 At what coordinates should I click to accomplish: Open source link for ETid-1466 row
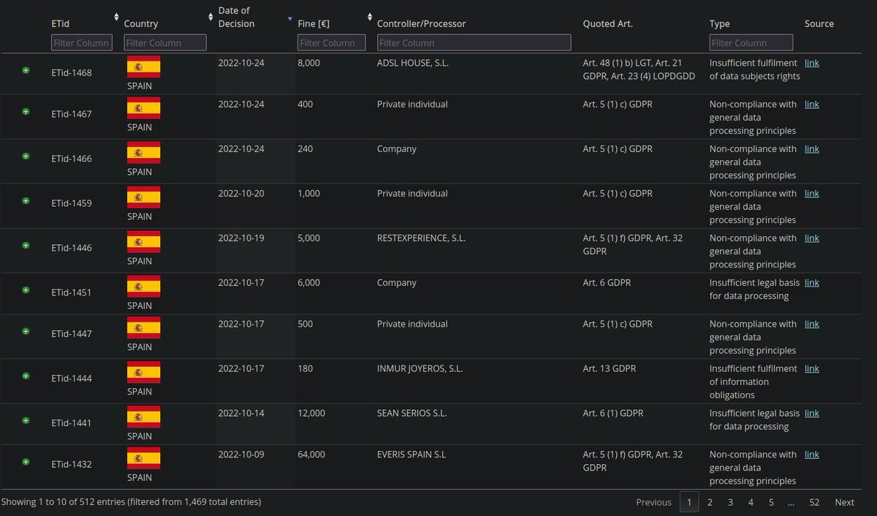pyautogui.click(x=812, y=148)
